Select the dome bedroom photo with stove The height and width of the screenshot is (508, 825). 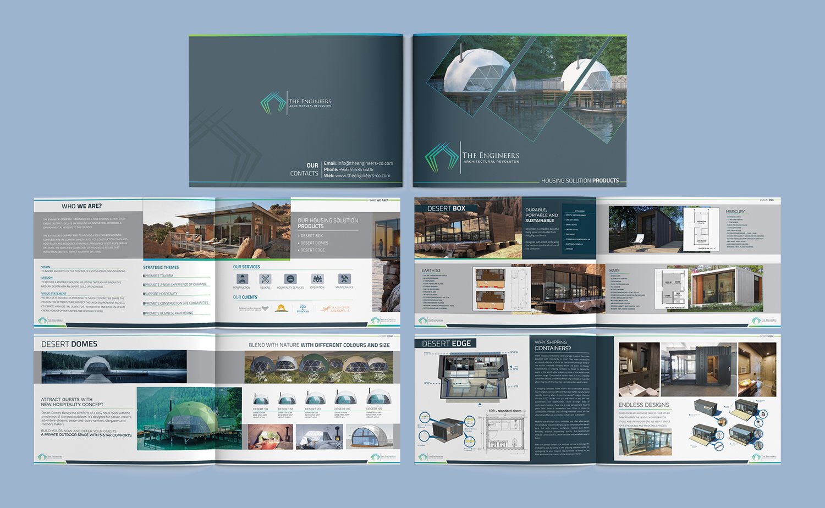point(320,437)
